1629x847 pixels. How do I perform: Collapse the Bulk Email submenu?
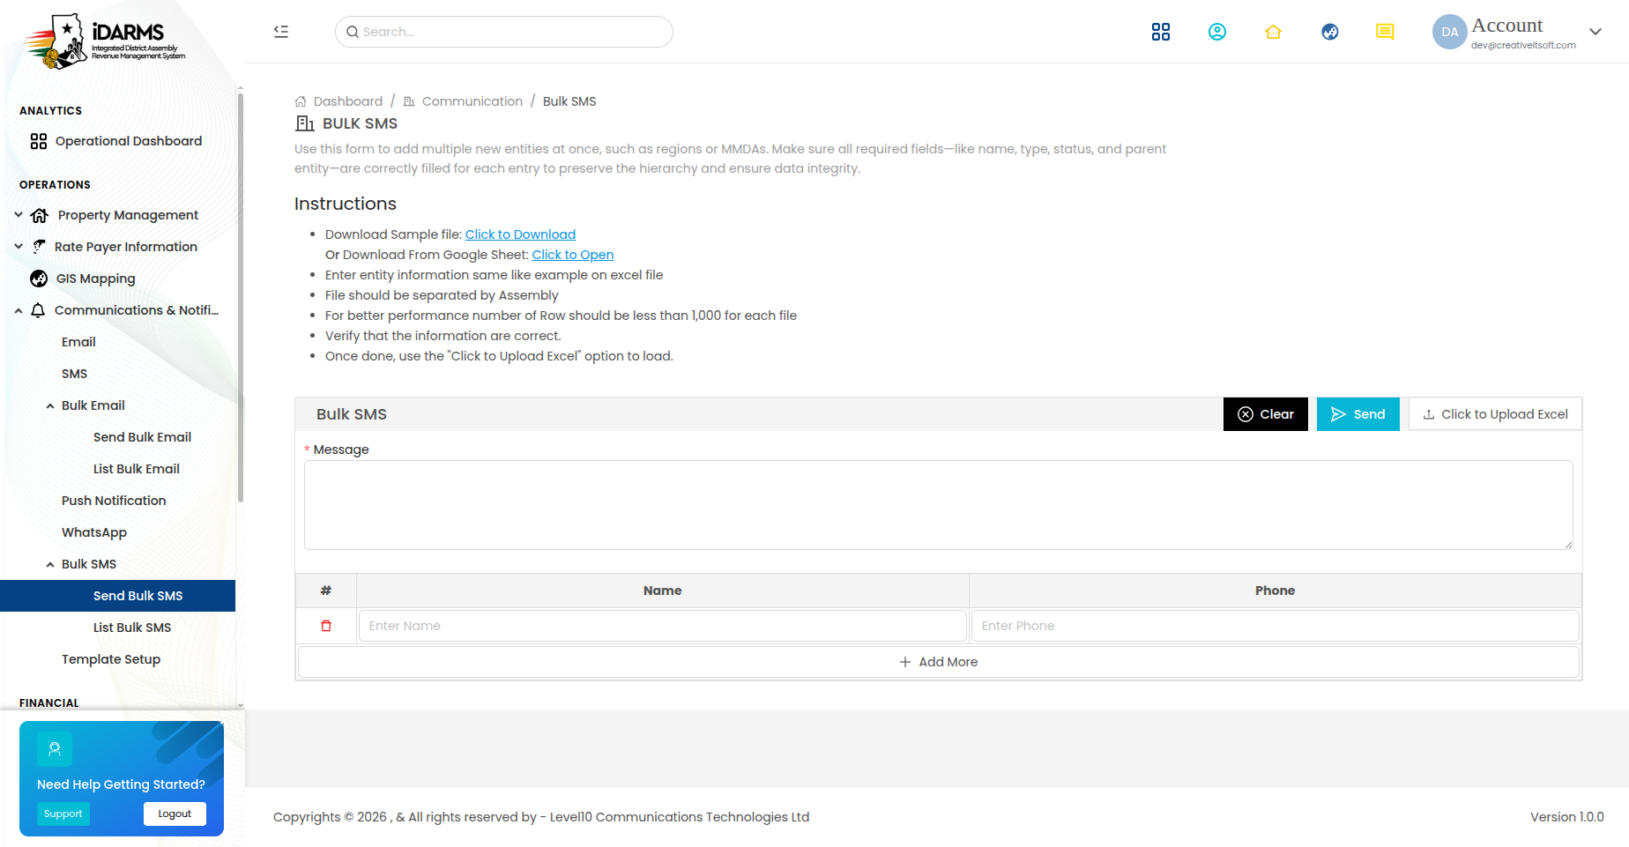click(50, 405)
